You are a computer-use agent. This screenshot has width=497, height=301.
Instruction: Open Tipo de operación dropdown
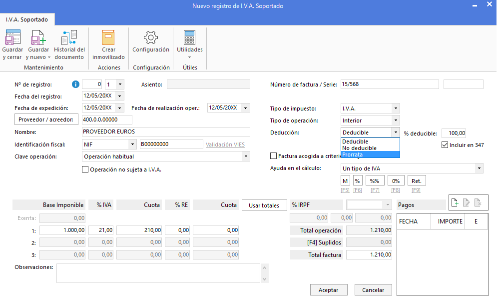[x=396, y=120]
